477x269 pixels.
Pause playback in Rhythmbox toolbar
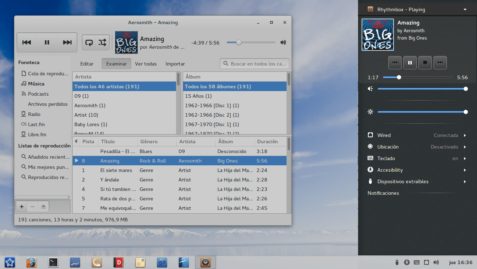(47, 42)
